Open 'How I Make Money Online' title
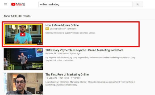 [62, 25]
